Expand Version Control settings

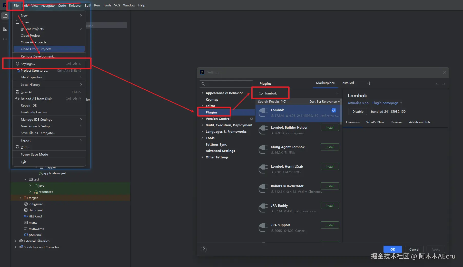click(202, 119)
